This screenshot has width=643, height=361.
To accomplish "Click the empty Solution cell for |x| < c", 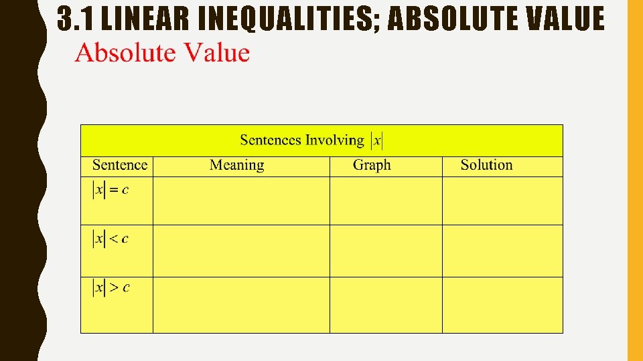I will 503,251.
